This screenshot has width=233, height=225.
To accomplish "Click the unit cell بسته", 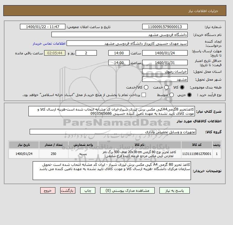I will point(83,154).
